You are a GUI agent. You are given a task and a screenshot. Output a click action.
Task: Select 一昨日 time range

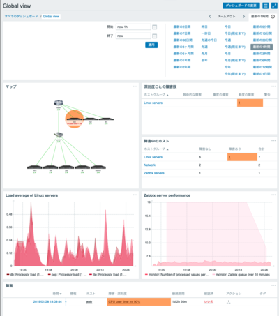tap(206, 33)
